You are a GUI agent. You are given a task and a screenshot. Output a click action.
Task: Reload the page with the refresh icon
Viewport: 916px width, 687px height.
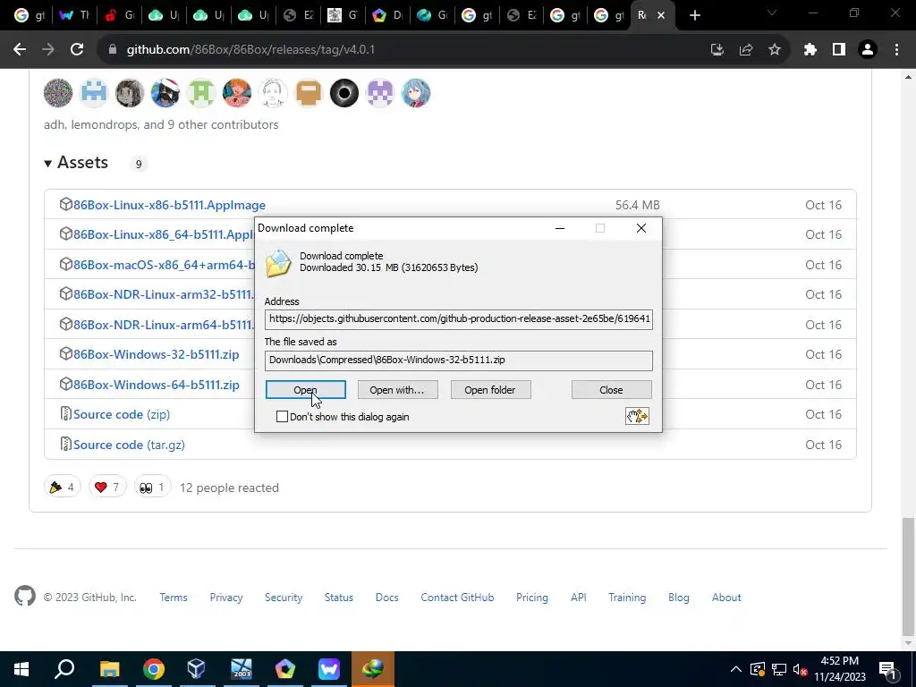pyautogui.click(x=77, y=50)
